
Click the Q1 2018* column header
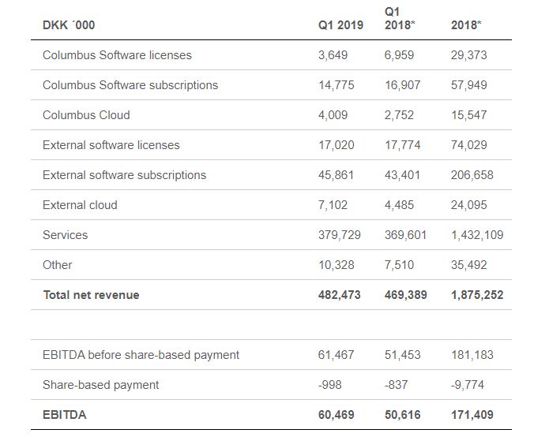(400, 19)
